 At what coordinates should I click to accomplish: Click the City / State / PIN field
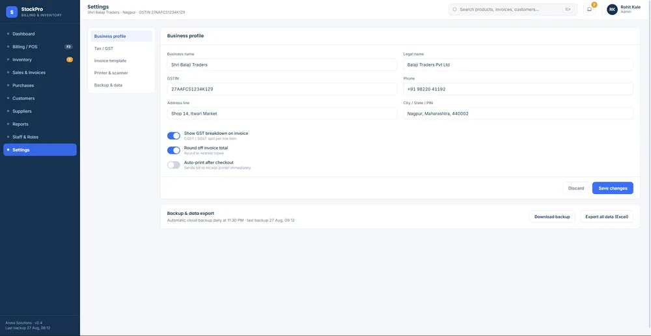pos(518,113)
